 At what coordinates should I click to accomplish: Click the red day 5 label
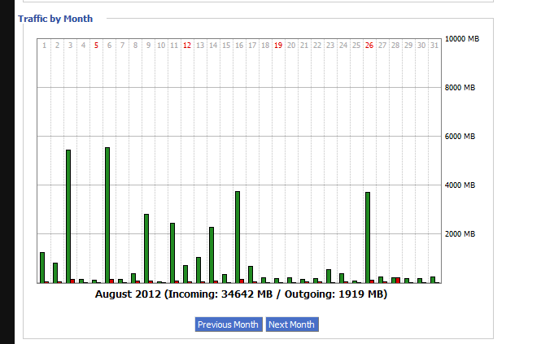(x=96, y=46)
